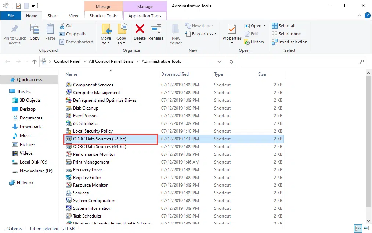Click the Back navigation arrow
The height and width of the screenshot is (233, 372).
coord(8,61)
